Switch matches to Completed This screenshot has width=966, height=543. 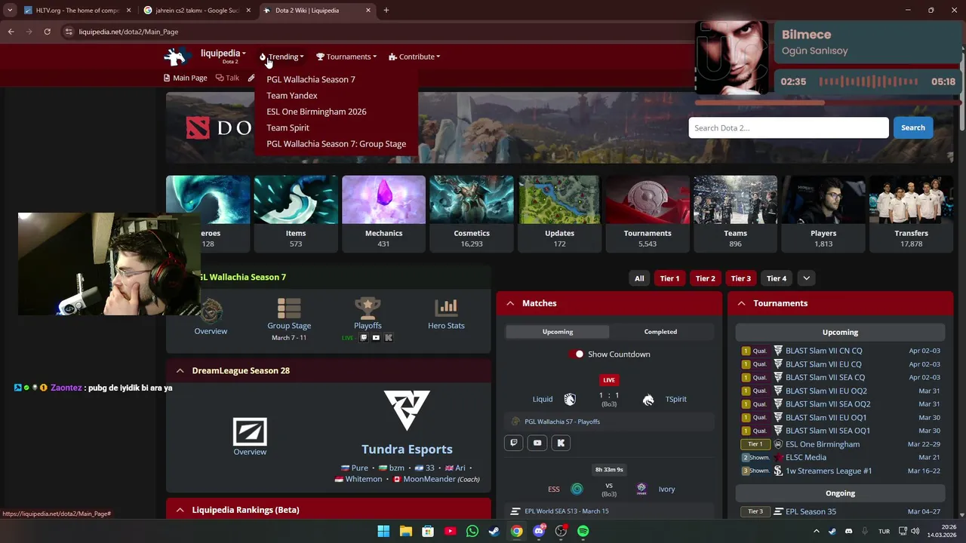tap(660, 332)
